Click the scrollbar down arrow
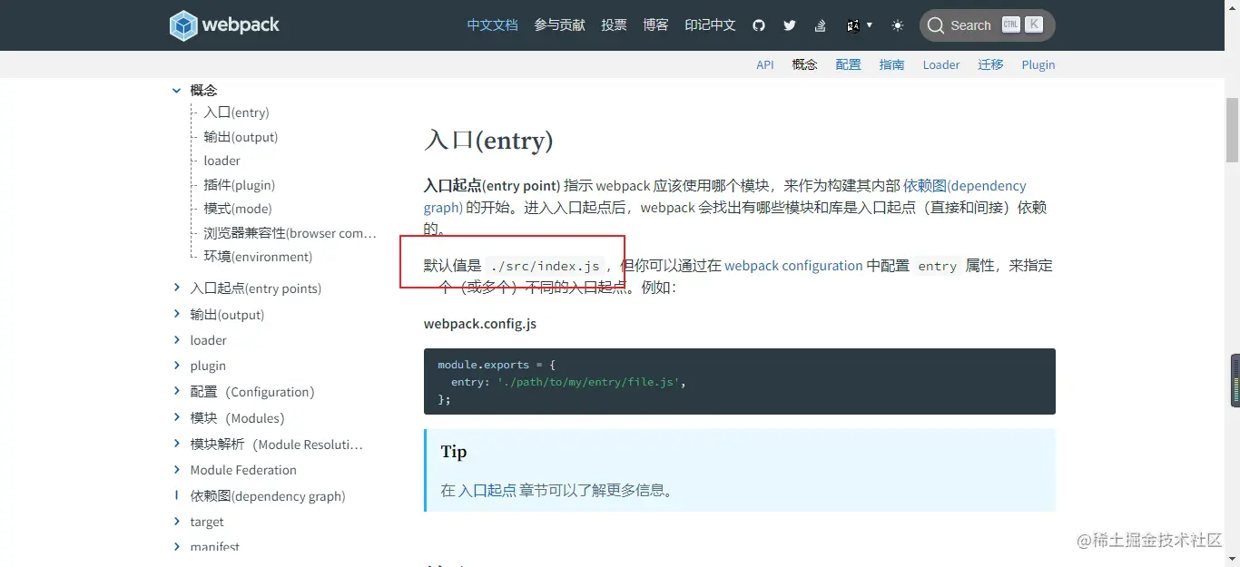The height and width of the screenshot is (567, 1240). point(1233,560)
